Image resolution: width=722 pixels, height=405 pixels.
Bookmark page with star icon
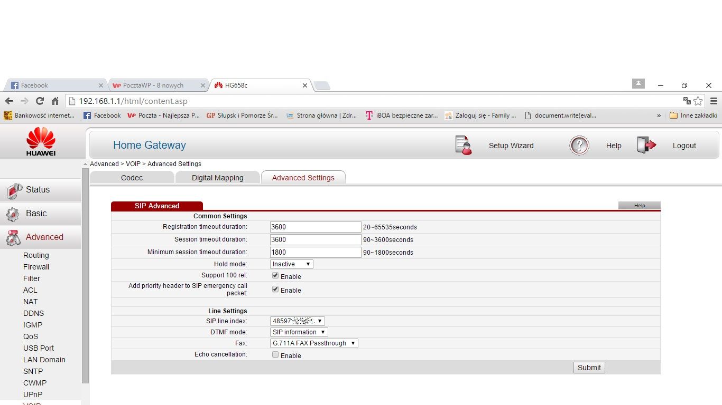point(698,101)
